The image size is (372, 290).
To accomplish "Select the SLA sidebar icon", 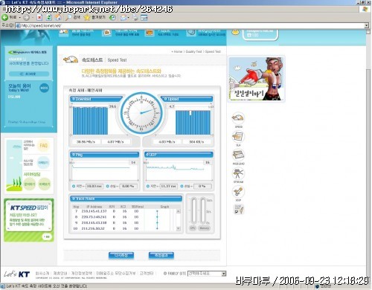I will pyautogui.click(x=238, y=136).
